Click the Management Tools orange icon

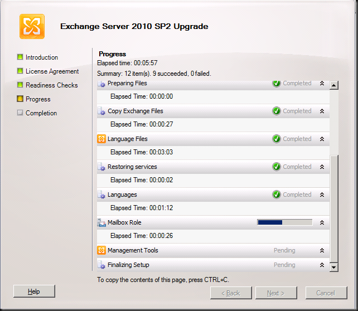[101, 250]
